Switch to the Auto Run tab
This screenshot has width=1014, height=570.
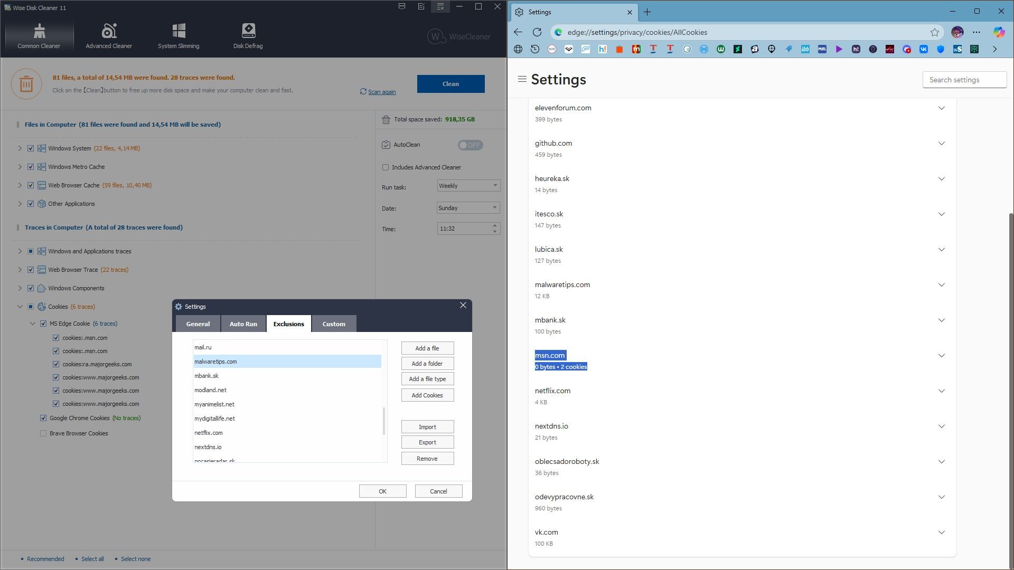point(243,324)
